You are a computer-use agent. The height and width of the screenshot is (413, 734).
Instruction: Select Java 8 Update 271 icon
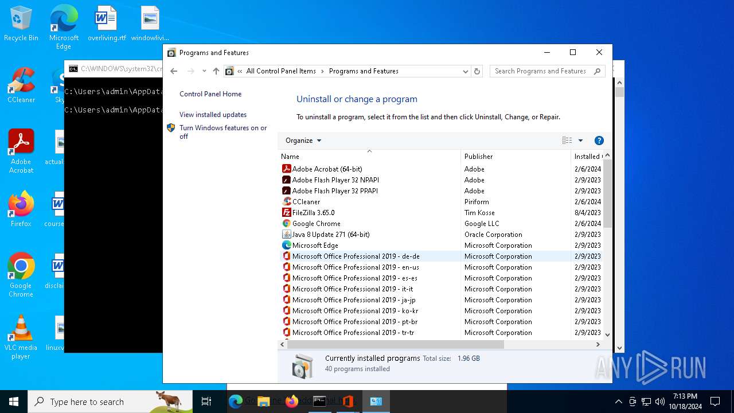[287, 234]
